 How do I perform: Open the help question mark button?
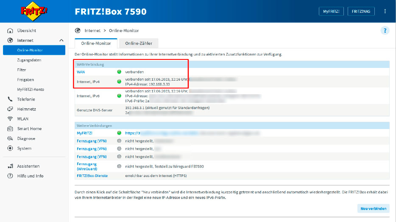click(x=385, y=31)
